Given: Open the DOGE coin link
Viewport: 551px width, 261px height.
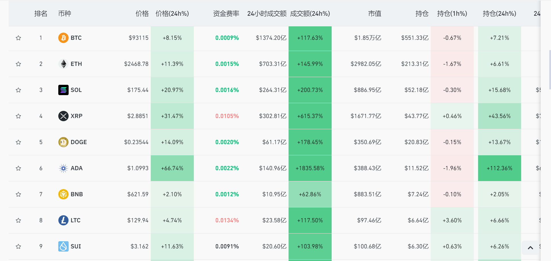Looking at the screenshot, I should (79, 142).
